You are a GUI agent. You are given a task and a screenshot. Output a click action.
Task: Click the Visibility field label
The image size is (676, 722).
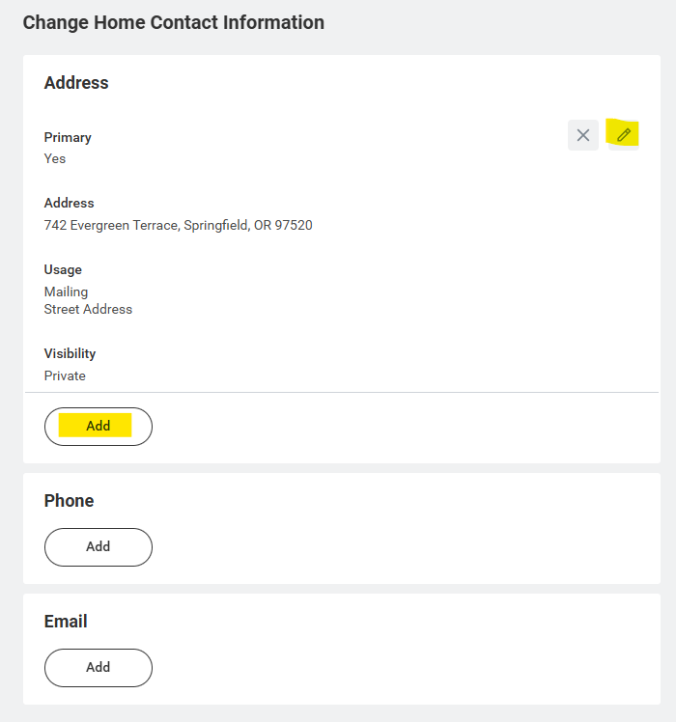click(x=70, y=353)
